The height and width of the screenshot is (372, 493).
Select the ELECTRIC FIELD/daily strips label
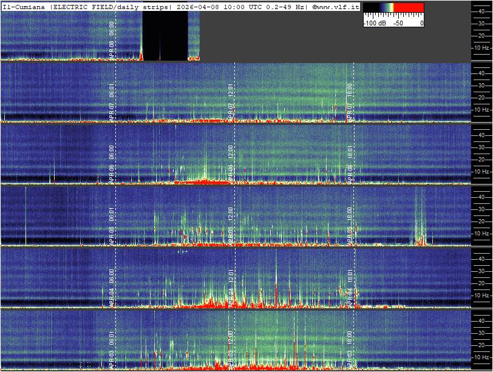pyautogui.click(x=112, y=6)
